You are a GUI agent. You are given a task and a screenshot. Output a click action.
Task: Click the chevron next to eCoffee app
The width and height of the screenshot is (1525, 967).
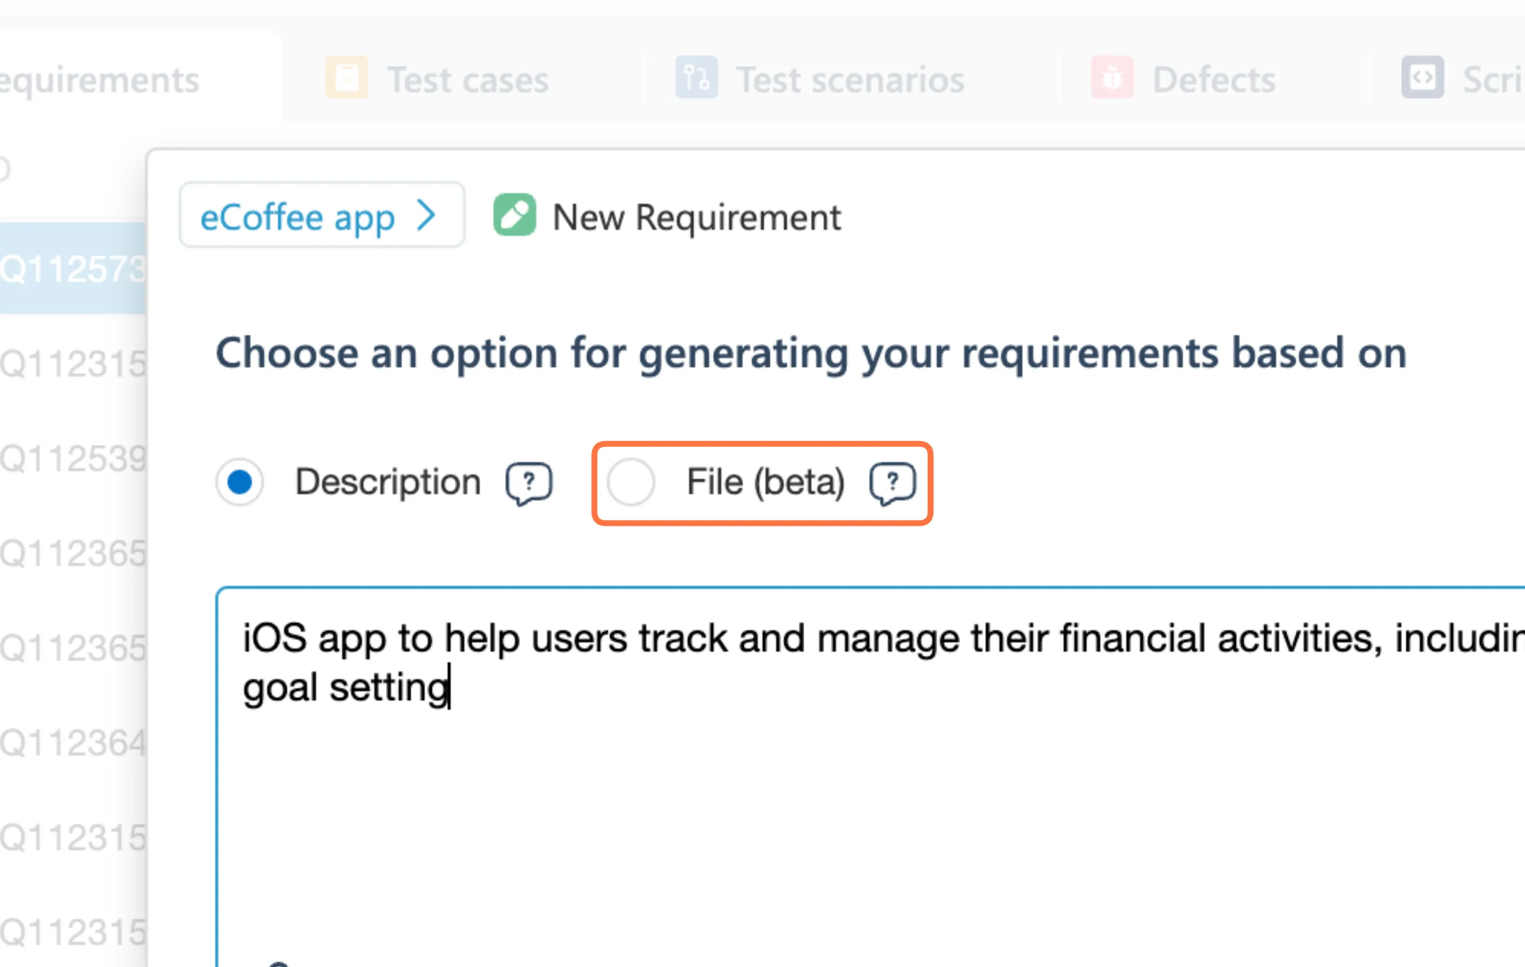point(427,215)
